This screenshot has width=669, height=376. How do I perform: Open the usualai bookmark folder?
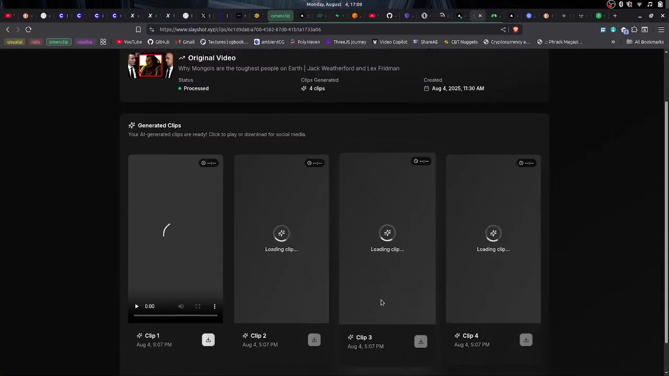(15, 42)
